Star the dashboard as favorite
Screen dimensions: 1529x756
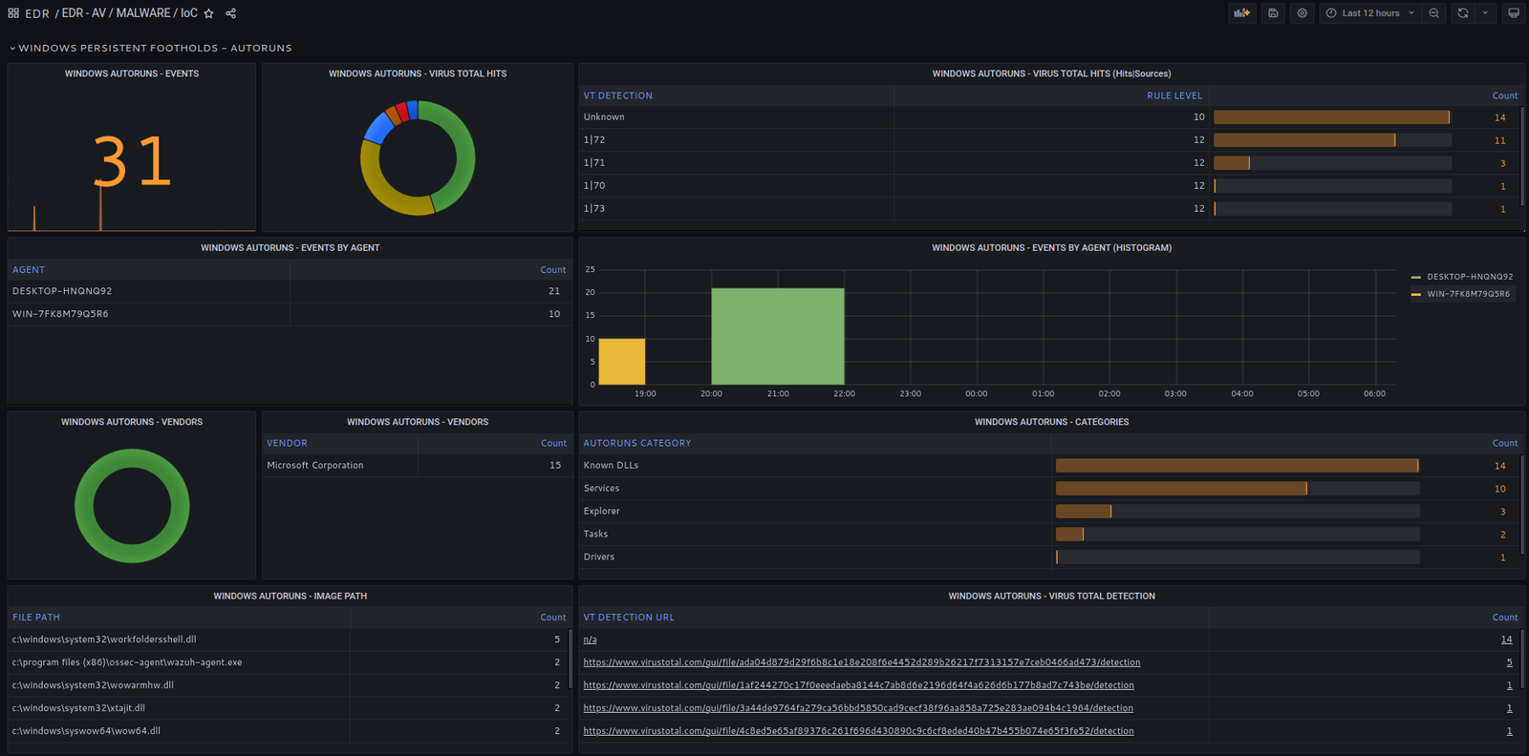[x=209, y=13]
